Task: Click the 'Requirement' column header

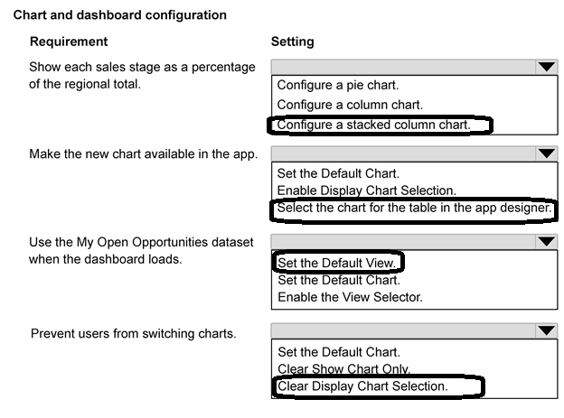Action: pos(69,42)
